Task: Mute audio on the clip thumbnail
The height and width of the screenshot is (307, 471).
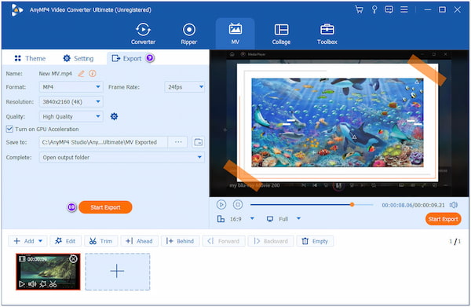Action: pos(32,284)
